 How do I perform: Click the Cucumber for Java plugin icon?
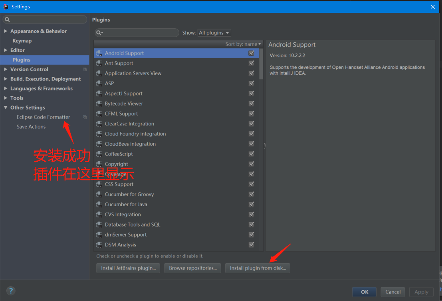[x=99, y=204]
